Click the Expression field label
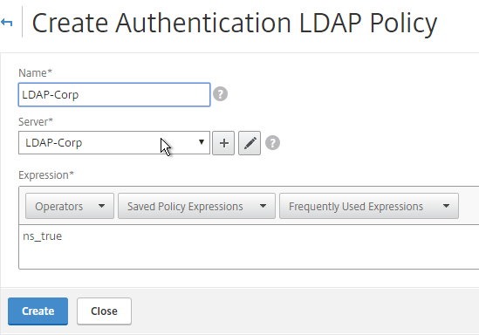 click(46, 175)
